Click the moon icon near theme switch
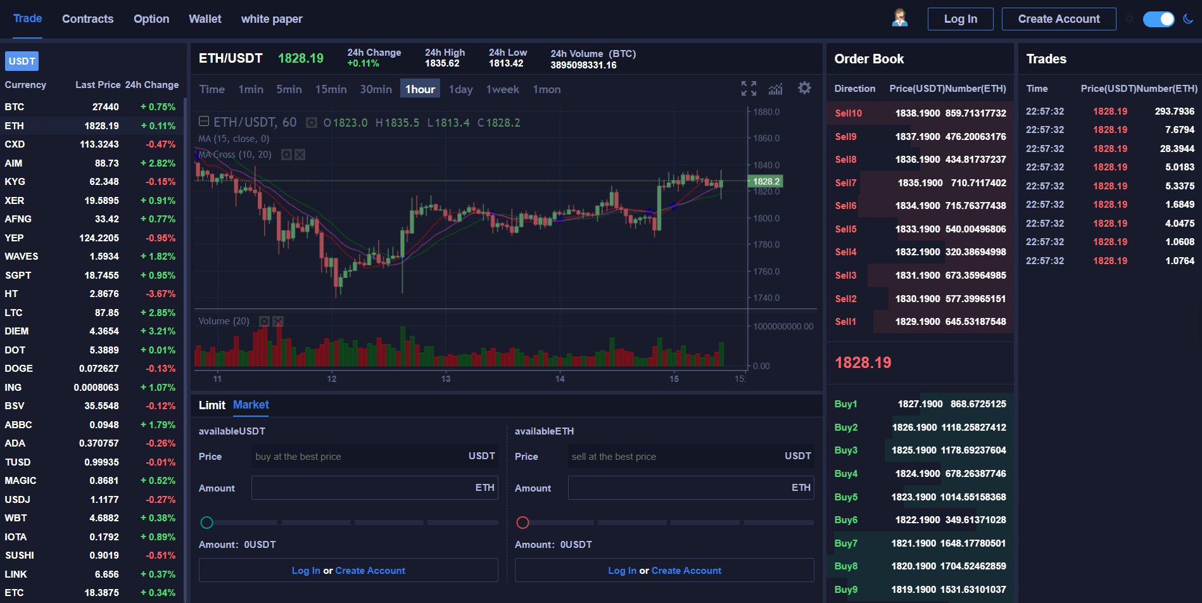 (1189, 19)
